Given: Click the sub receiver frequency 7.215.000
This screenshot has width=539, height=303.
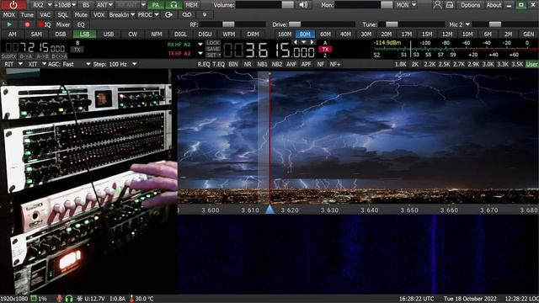Looking at the screenshot, I should [35, 48].
